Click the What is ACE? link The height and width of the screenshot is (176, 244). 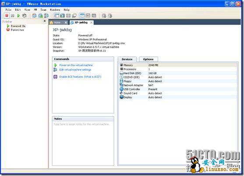click(x=92, y=77)
